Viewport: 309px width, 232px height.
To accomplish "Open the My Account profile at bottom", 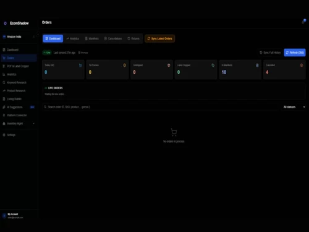I will pos(19,216).
